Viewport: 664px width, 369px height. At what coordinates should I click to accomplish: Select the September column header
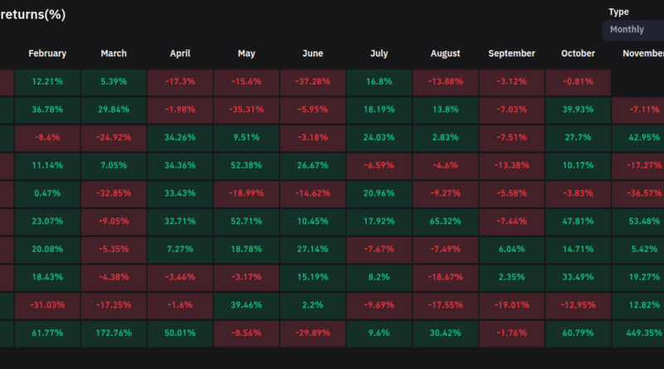[x=512, y=54]
